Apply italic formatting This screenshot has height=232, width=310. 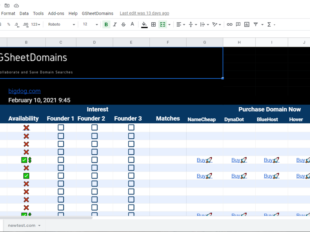click(x=115, y=24)
